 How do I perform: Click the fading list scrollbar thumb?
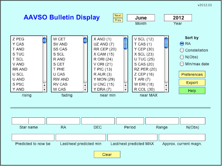pyautogui.click(x=85, y=40)
